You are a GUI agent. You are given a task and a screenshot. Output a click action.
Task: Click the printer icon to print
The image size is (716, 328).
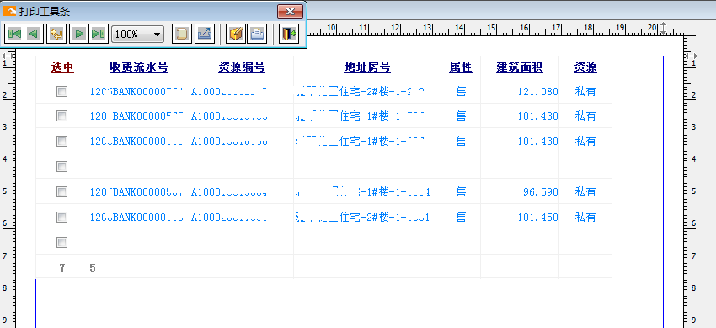click(x=257, y=34)
